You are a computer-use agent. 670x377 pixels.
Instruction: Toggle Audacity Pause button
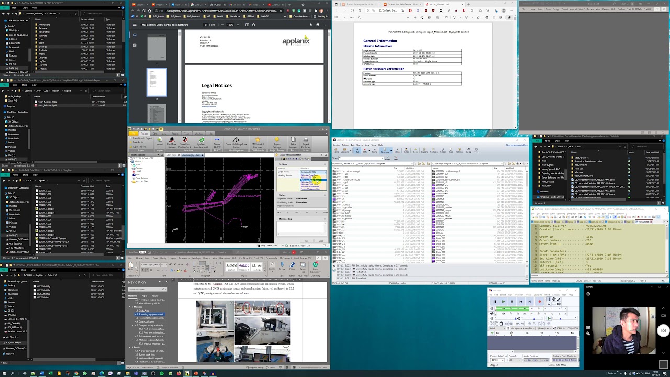click(495, 302)
